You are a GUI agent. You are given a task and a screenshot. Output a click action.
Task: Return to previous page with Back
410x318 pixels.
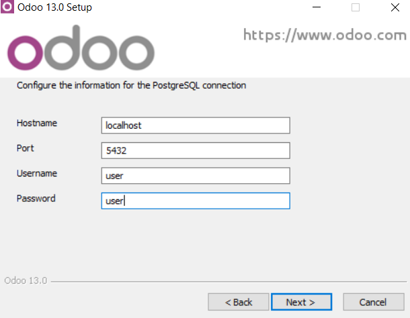239,302
